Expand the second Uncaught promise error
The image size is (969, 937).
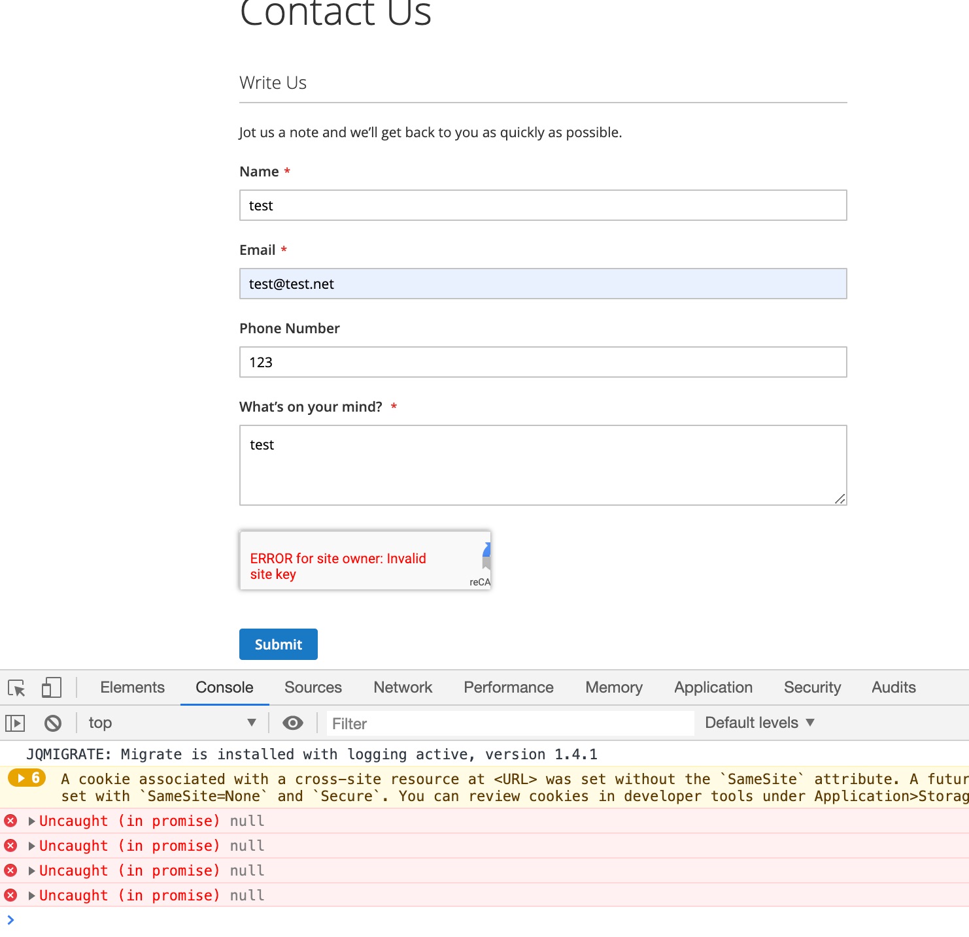31,846
